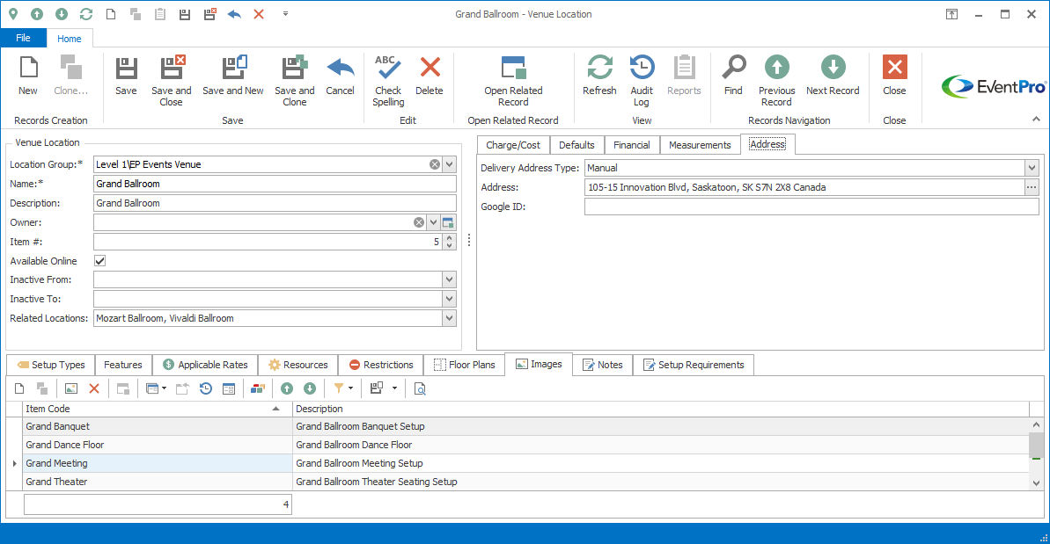Open the quick access toolbar customize dropdown
Viewport: 1050px width, 544px height.
click(285, 14)
